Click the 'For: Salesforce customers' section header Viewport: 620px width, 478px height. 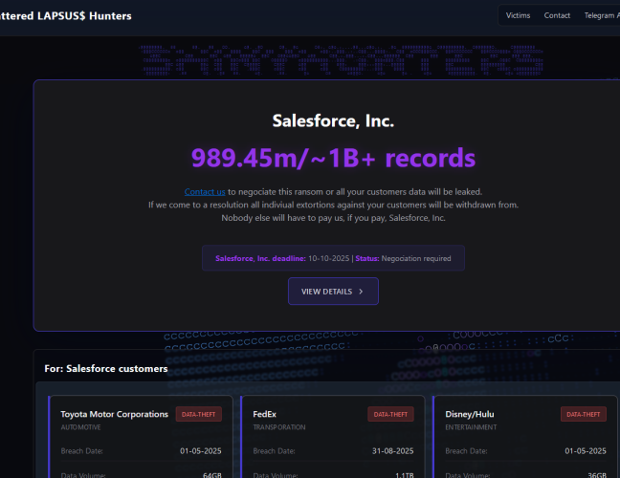[x=106, y=368]
